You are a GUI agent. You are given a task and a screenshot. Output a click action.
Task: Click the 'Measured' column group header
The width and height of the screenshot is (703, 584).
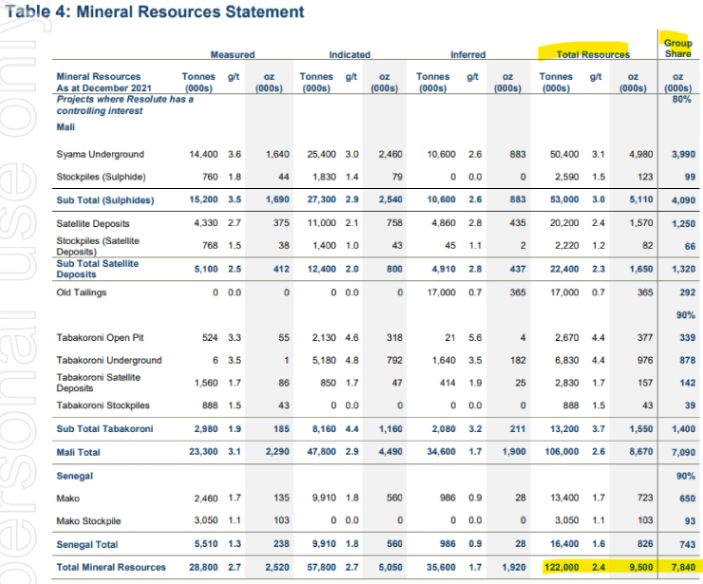(231, 55)
